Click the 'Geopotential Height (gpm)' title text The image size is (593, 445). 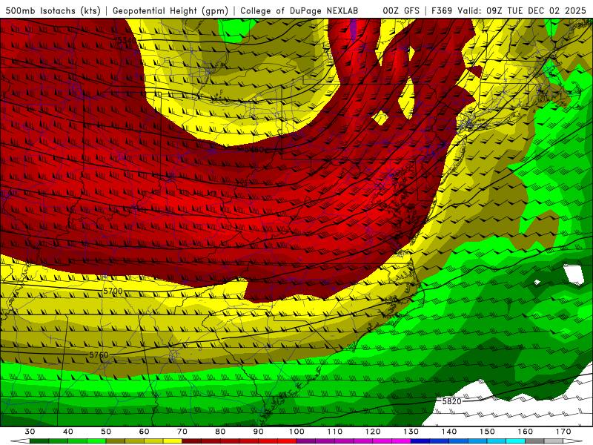(x=170, y=11)
